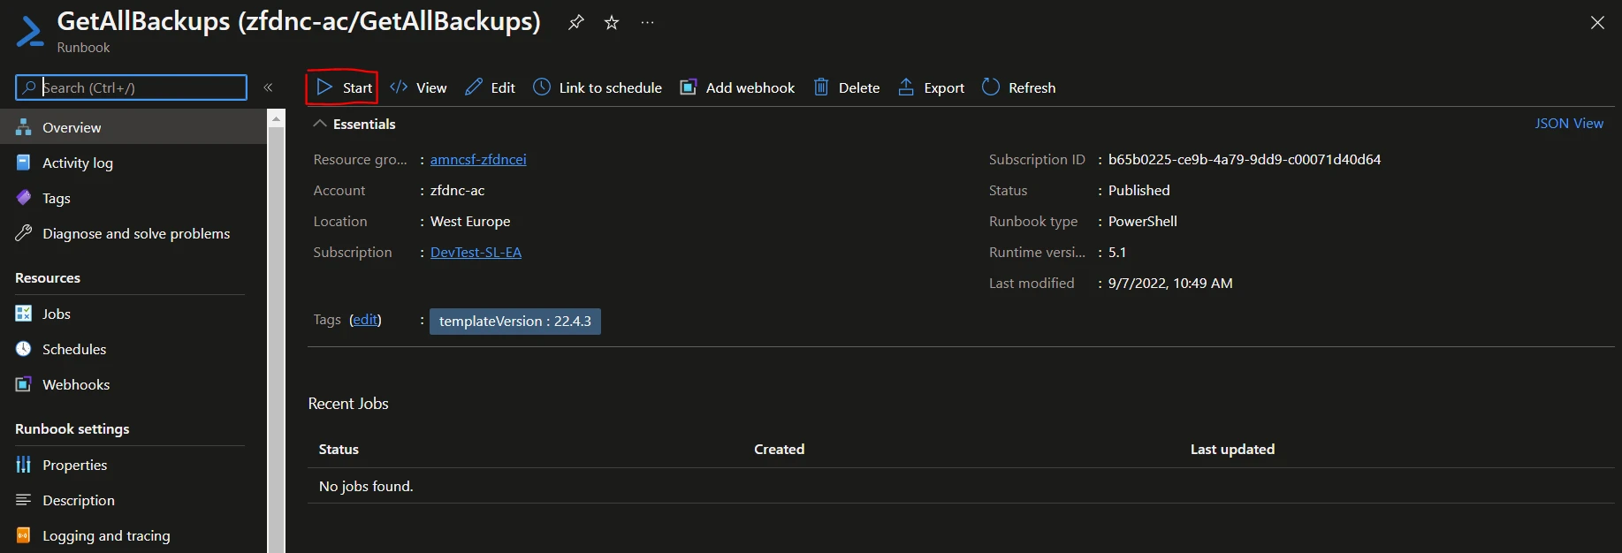Viewport: 1622px width, 553px height.
Task: Click the edit link next to Tags
Action: point(365,320)
